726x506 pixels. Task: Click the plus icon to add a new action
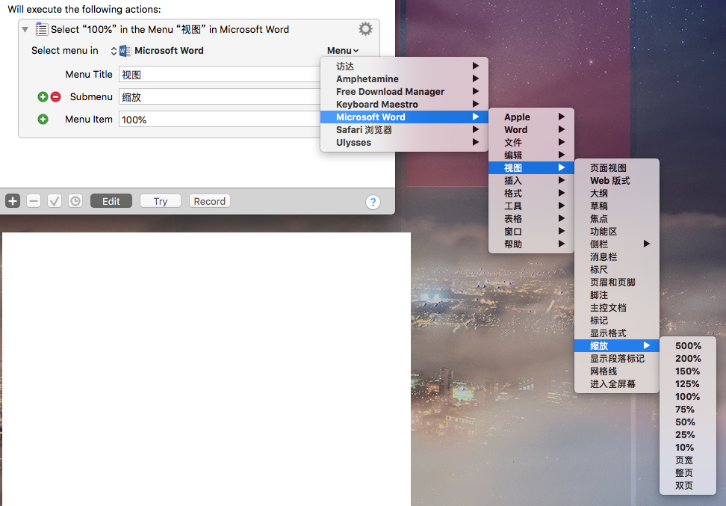(11, 200)
